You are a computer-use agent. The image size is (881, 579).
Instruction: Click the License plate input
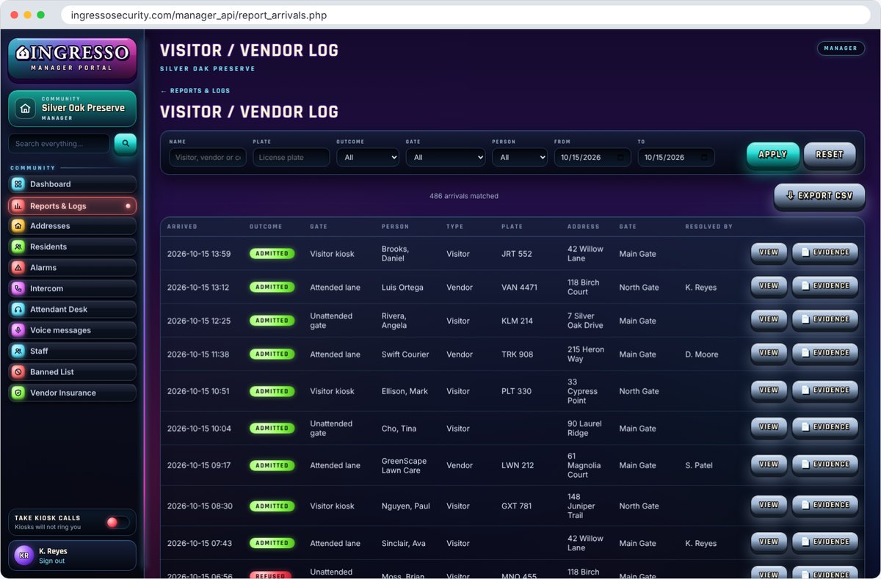coord(291,158)
